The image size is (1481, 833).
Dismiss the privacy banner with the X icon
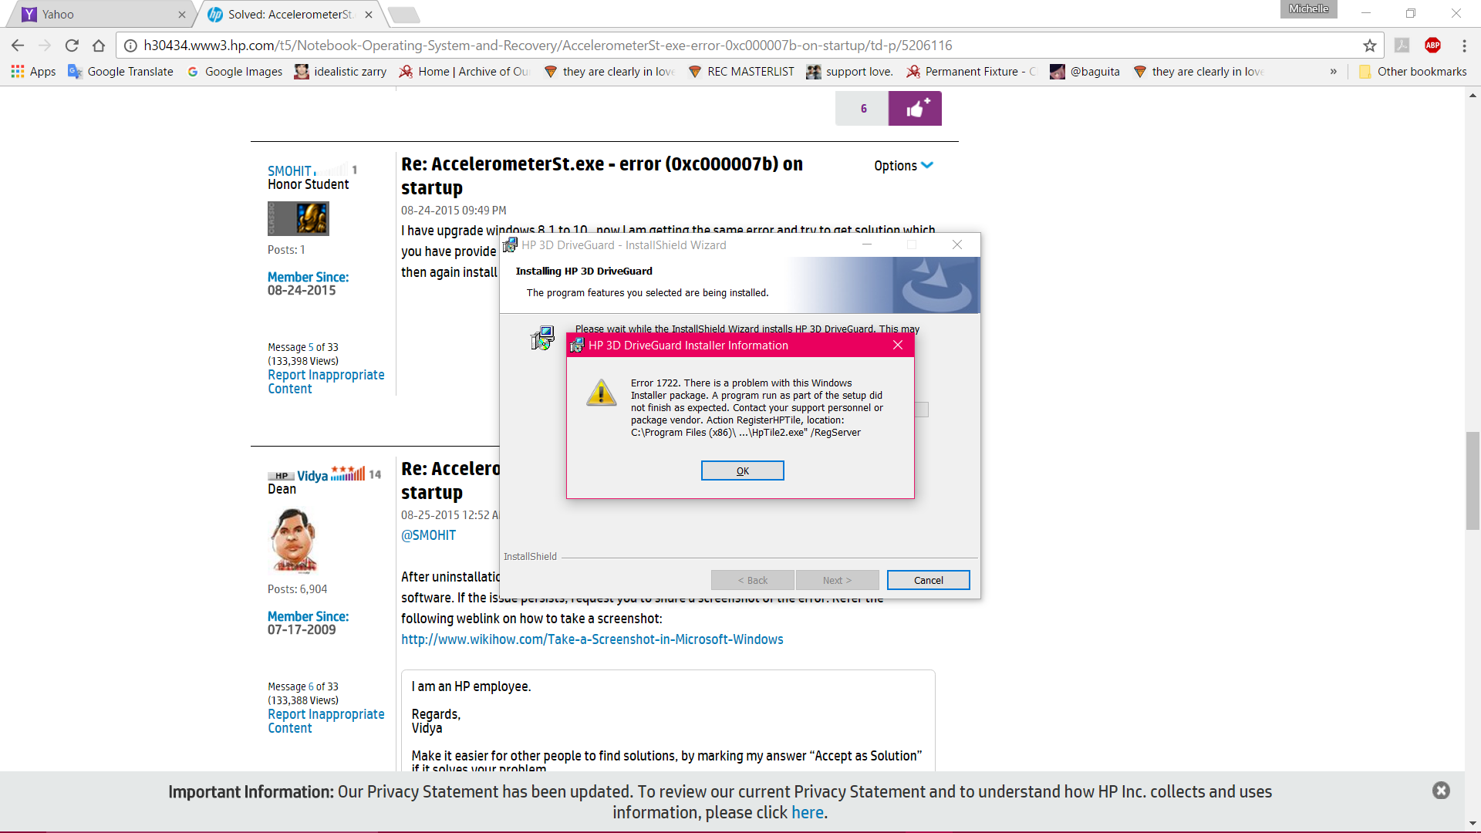tap(1440, 791)
